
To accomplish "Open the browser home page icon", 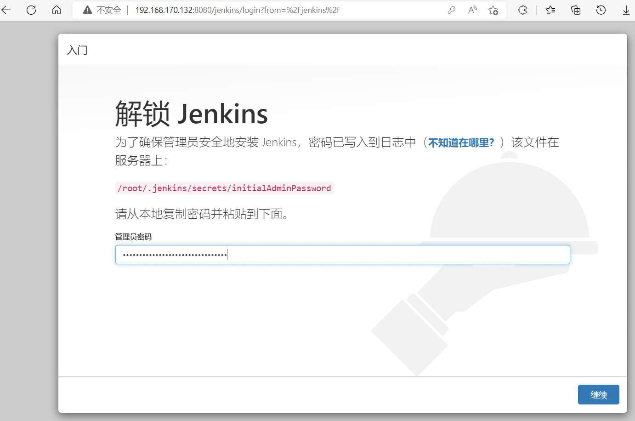I will pos(57,10).
